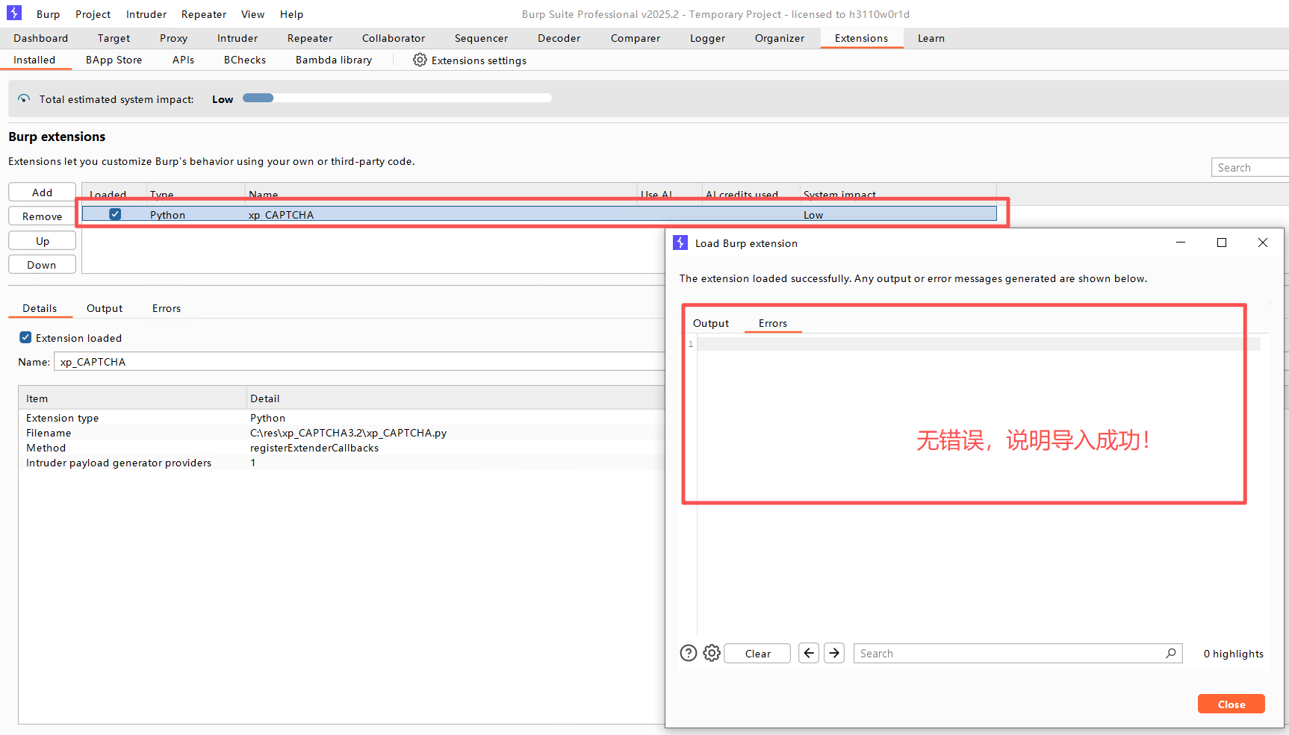Switch to the Repeater tab
The height and width of the screenshot is (735, 1289).
[x=310, y=38]
